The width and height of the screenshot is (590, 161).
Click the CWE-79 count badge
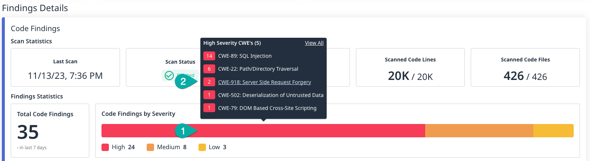pos(209,108)
